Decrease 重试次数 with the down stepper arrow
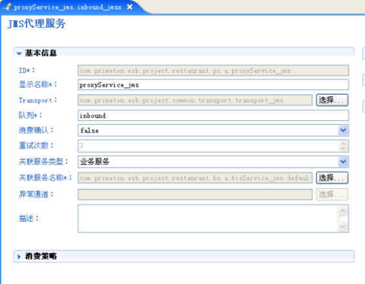365x284 pixels. tap(343, 149)
